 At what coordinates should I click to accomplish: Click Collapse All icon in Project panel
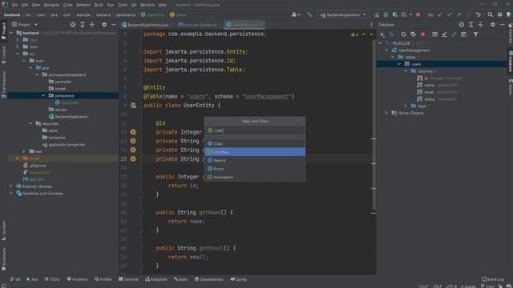[92, 25]
